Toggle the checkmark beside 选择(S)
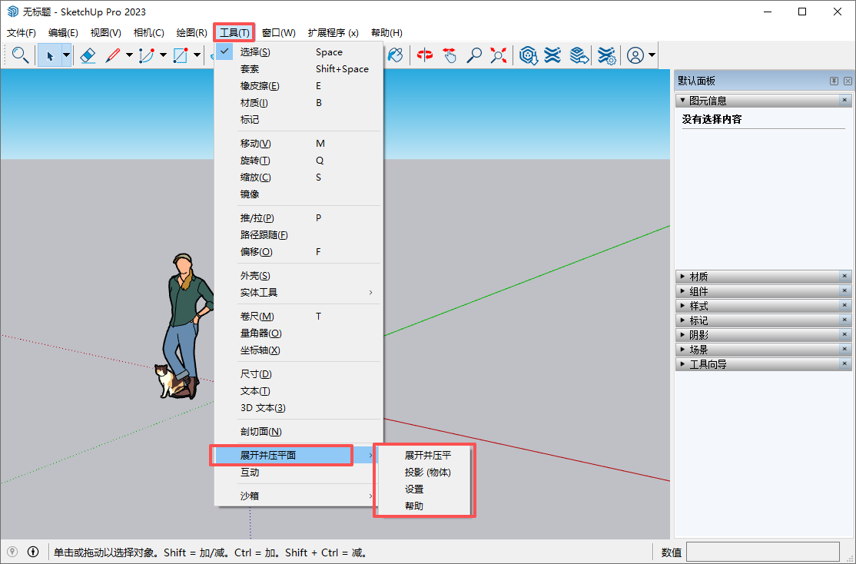 (x=223, y=51)
